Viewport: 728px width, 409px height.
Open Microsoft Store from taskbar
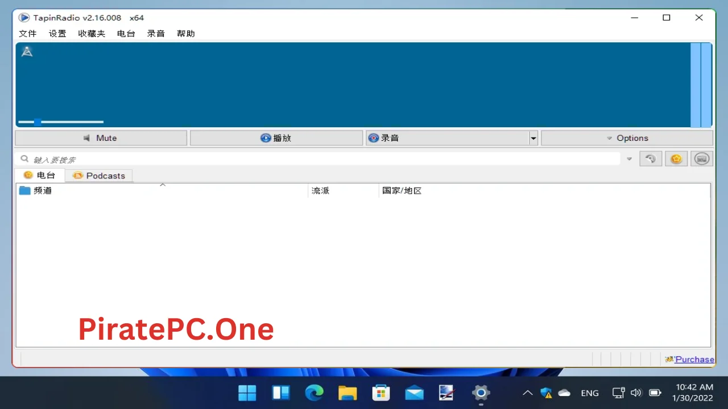pyautogui.click(x=380, y=393)
